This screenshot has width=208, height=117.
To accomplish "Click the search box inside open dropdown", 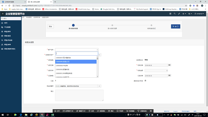I will click(x=77, y=53).
